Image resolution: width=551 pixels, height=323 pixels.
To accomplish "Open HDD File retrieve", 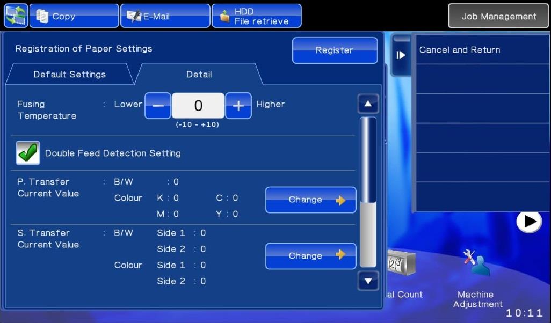I will tap(257, 16).
